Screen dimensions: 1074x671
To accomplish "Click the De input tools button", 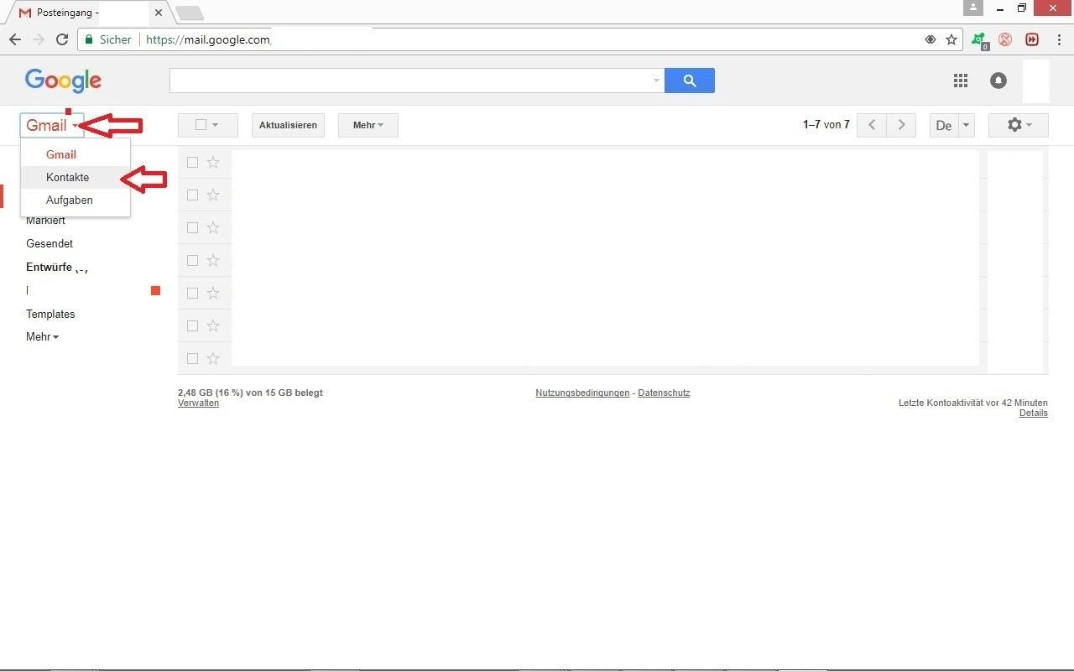I will pyautogui.click(x=944, y=125).
